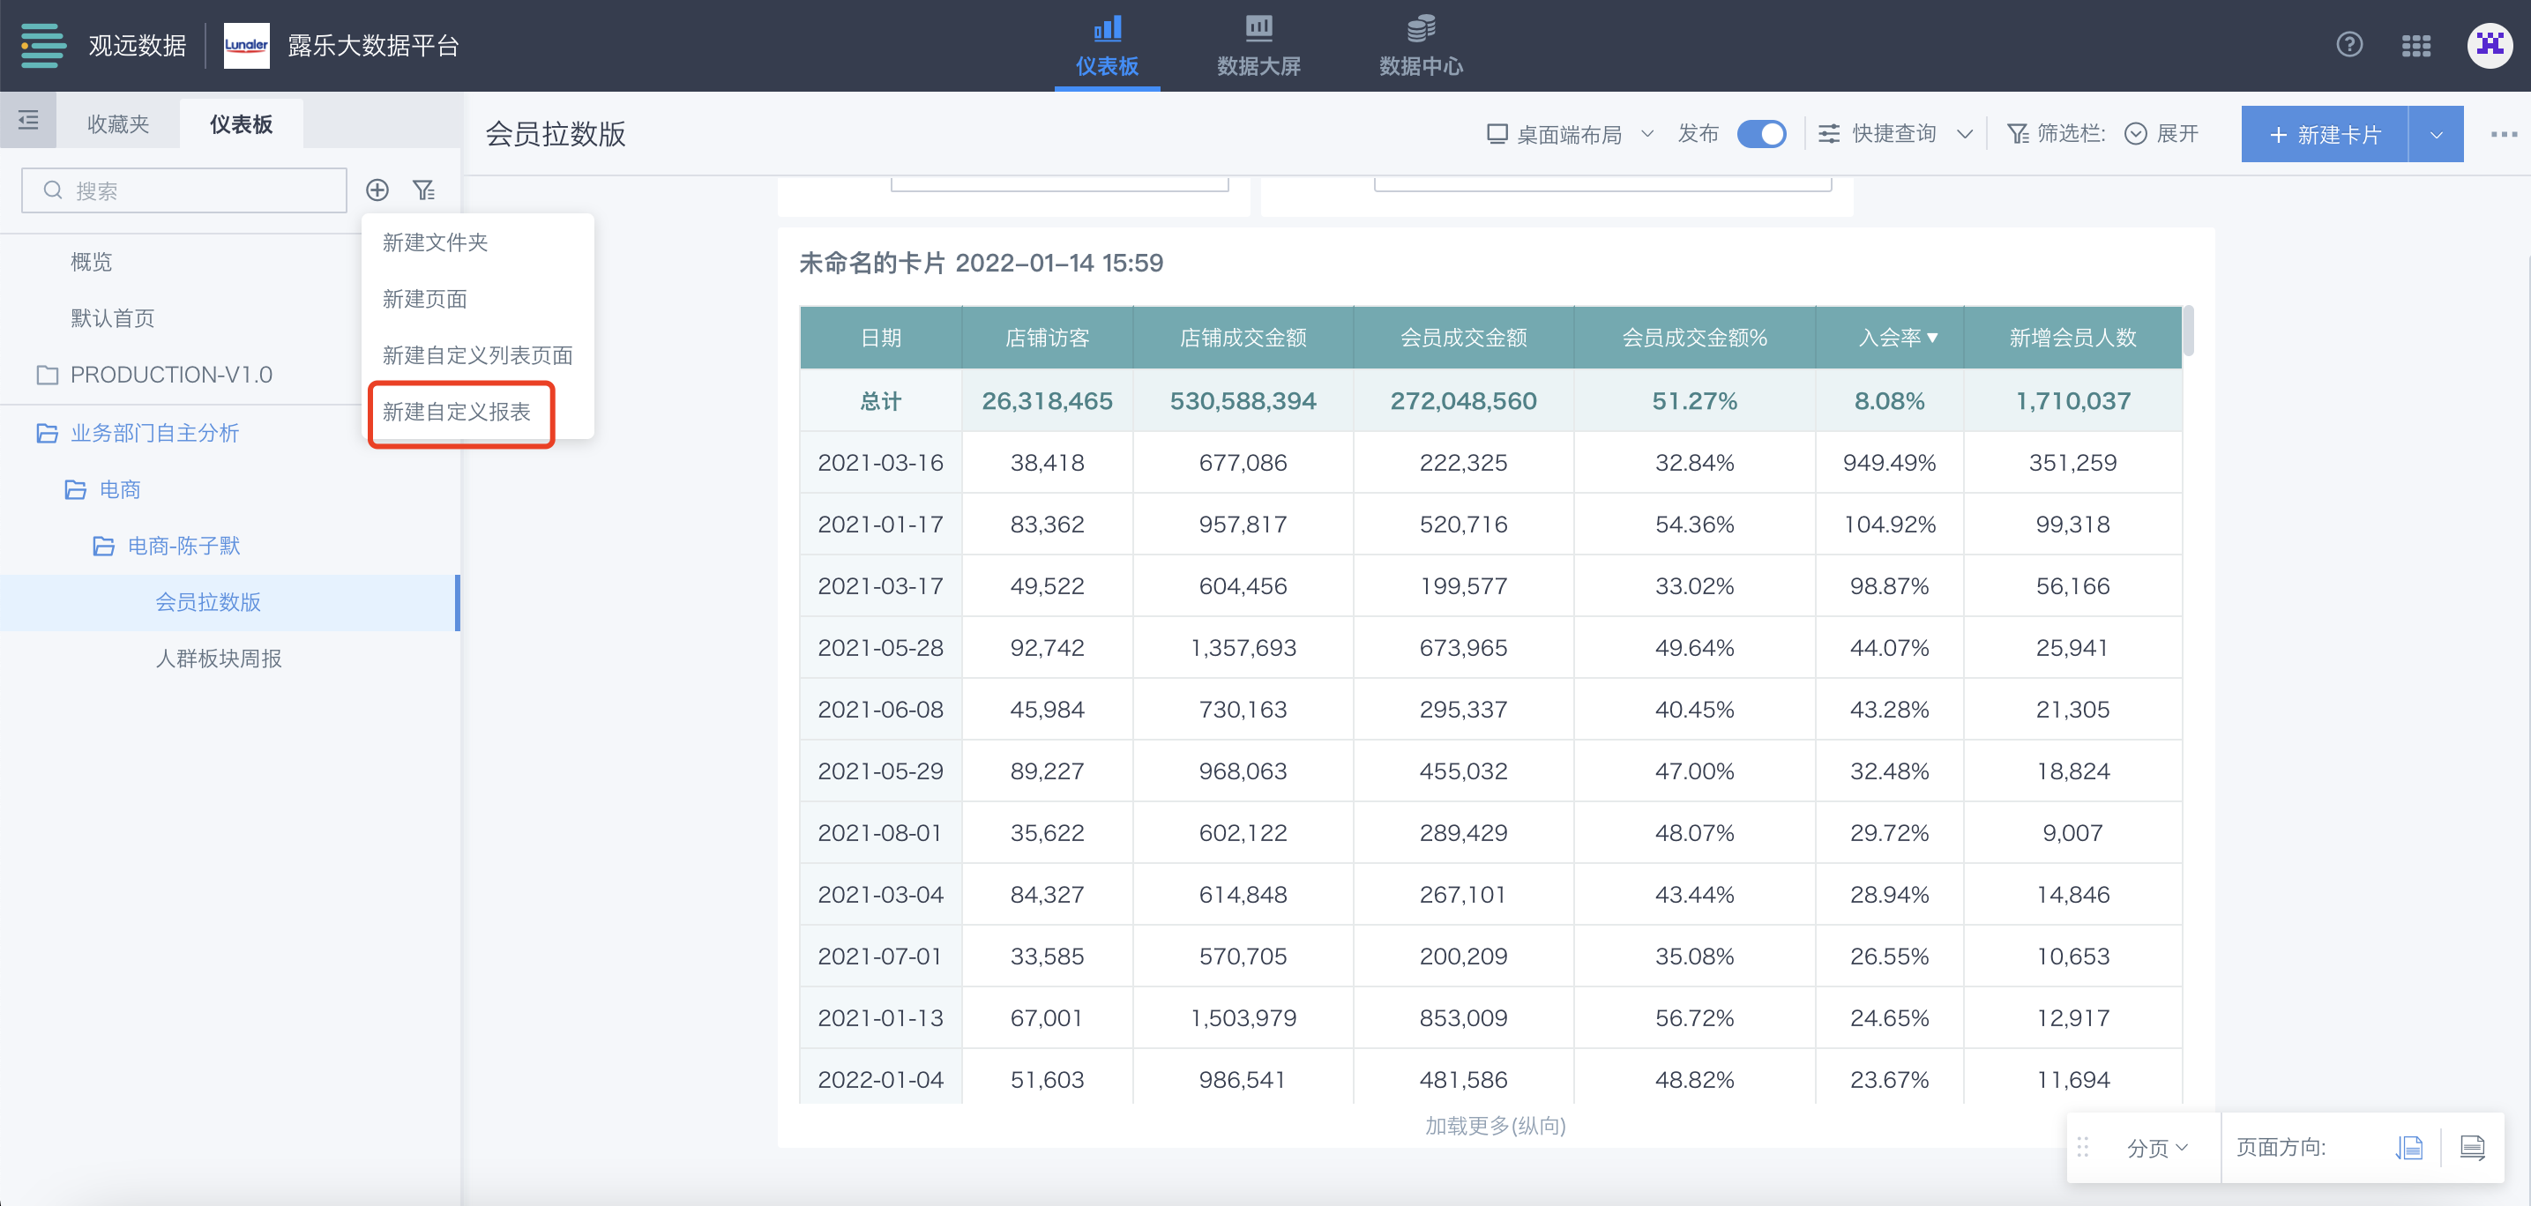Click the PRODUCTION-V1.0 folder icon

click(47, 376)
